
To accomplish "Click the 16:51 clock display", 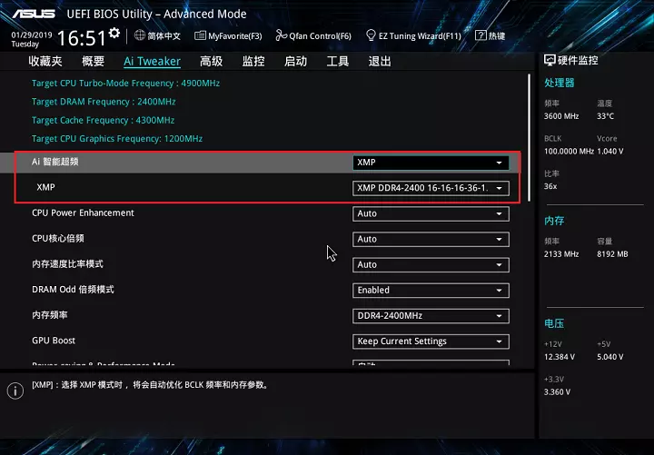I will pos(82,38).
